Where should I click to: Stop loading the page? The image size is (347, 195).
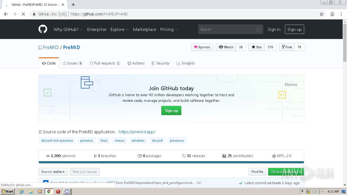(x=23, y=14)
